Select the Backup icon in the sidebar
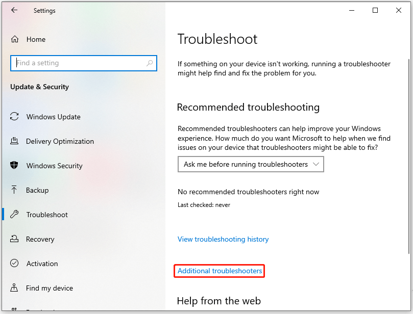413x314 pixels. 14,190
